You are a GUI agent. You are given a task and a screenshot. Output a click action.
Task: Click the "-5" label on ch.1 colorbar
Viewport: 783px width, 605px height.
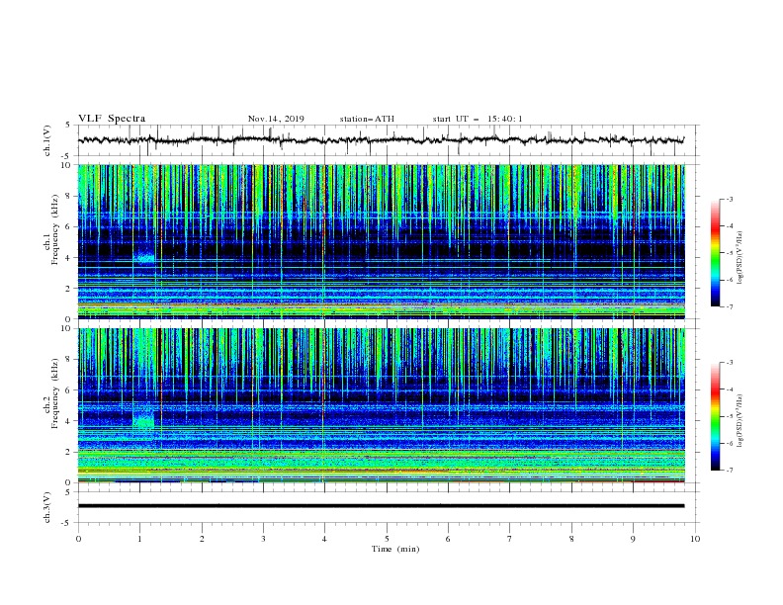pos(730,253)
